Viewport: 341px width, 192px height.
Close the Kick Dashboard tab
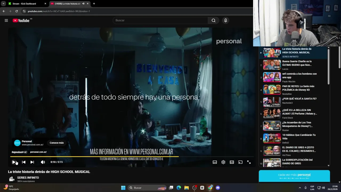click(x=45, y=4)
